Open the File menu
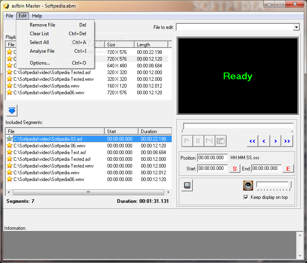The height and width of the screenshot is (263, 307). pos(10,16)
